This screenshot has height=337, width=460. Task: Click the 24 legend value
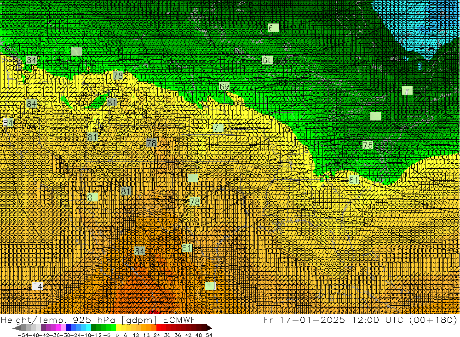coord(157,335)
